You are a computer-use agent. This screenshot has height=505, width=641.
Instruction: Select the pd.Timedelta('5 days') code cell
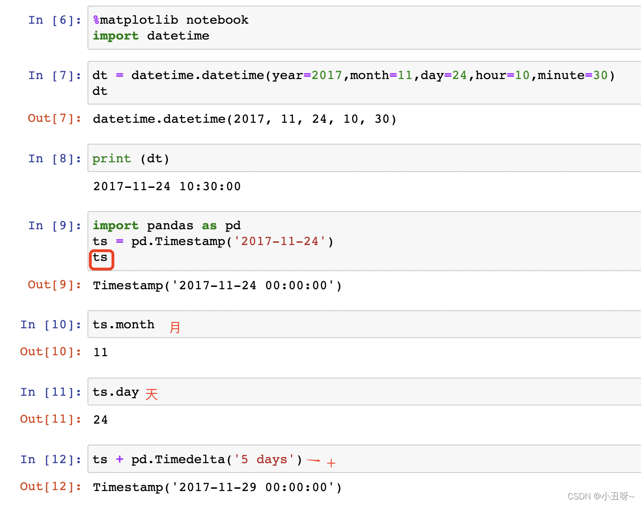click(x=364, y=459)
